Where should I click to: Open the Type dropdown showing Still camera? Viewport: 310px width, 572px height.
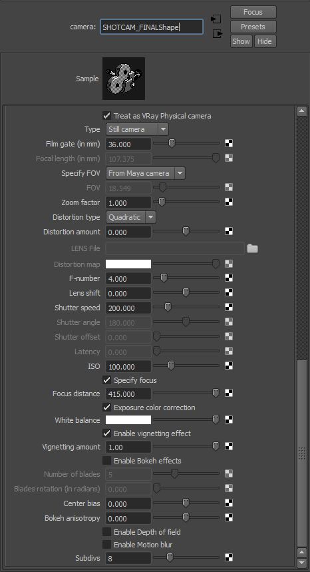click(137, 129)
